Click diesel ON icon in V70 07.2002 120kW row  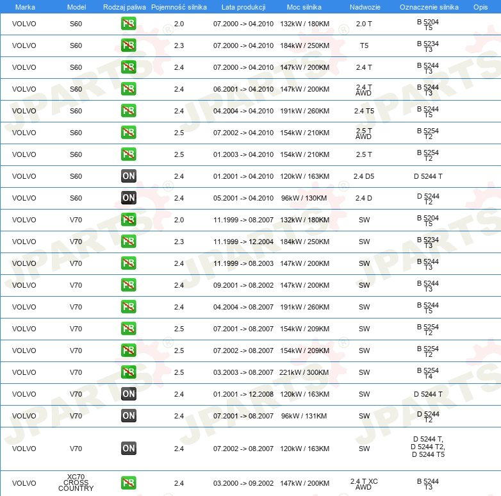coord(129,449)
